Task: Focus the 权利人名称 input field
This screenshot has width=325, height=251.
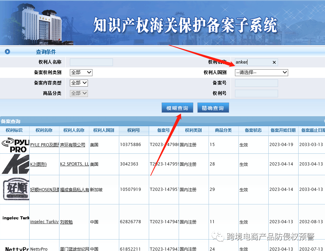Action: pos(91,62)
